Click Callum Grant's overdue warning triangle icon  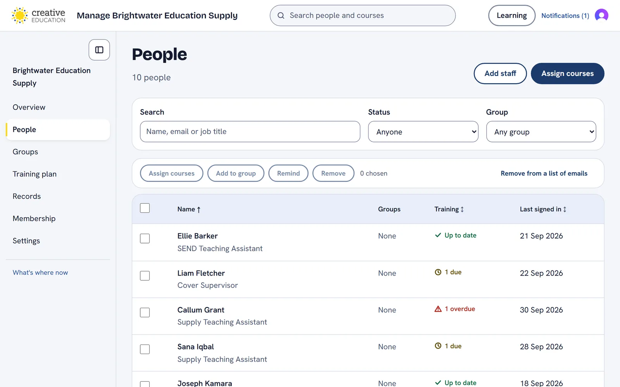click(x=438, y=309)
